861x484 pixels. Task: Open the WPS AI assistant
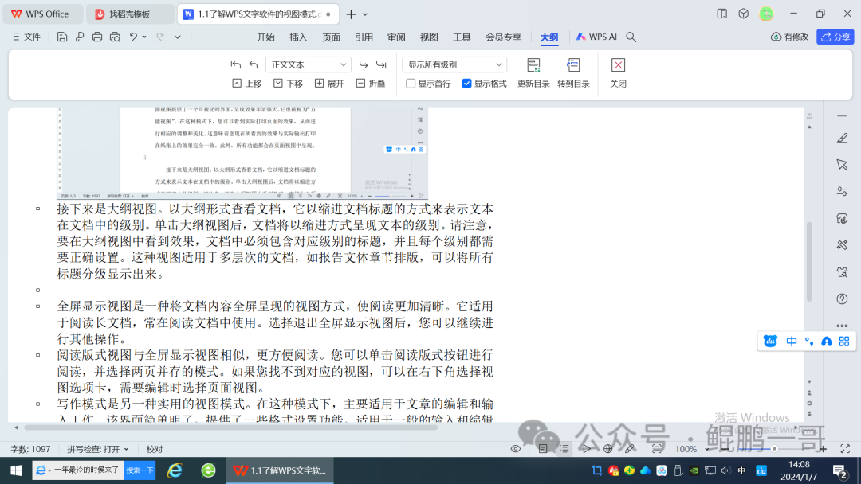(x=596, y=37)
